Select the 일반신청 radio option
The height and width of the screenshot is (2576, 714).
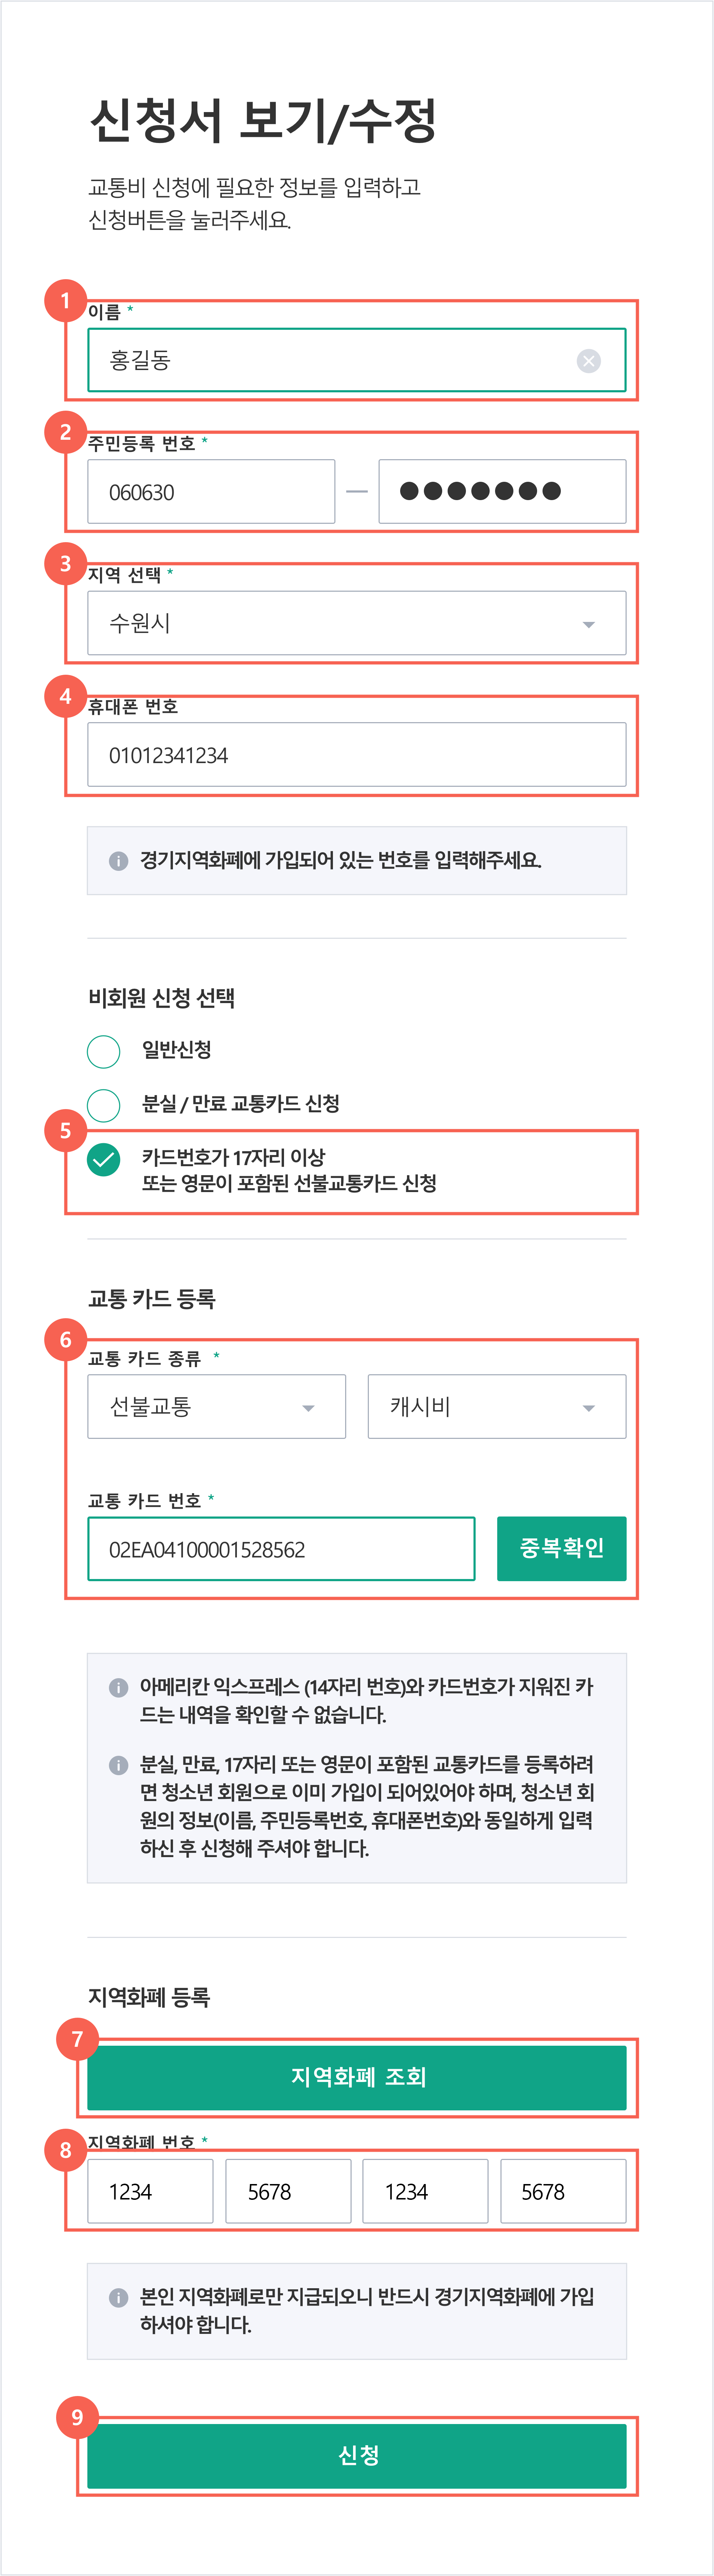[x=104, y=1051]
